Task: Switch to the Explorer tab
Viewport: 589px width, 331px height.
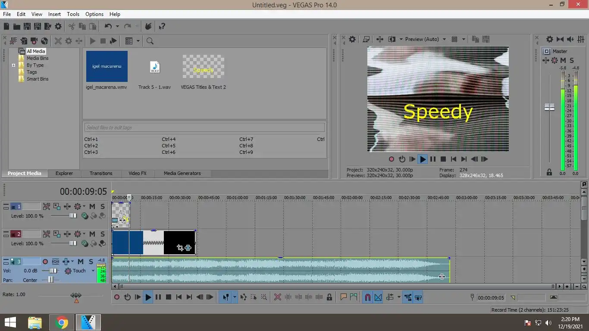Action: point(64,173)
